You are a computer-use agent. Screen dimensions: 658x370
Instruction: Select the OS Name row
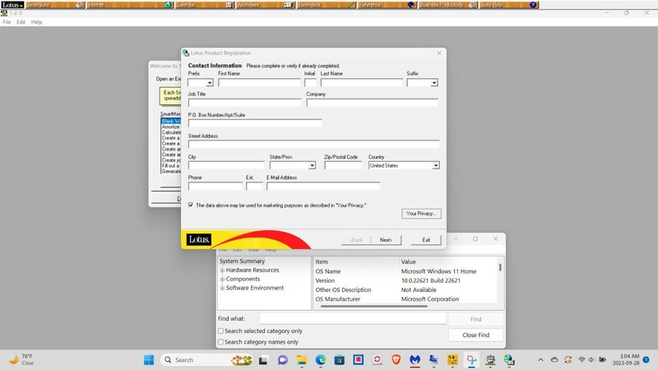pos(405,271)
